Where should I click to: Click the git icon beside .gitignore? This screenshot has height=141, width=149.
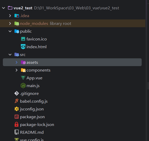pos(17,94)
